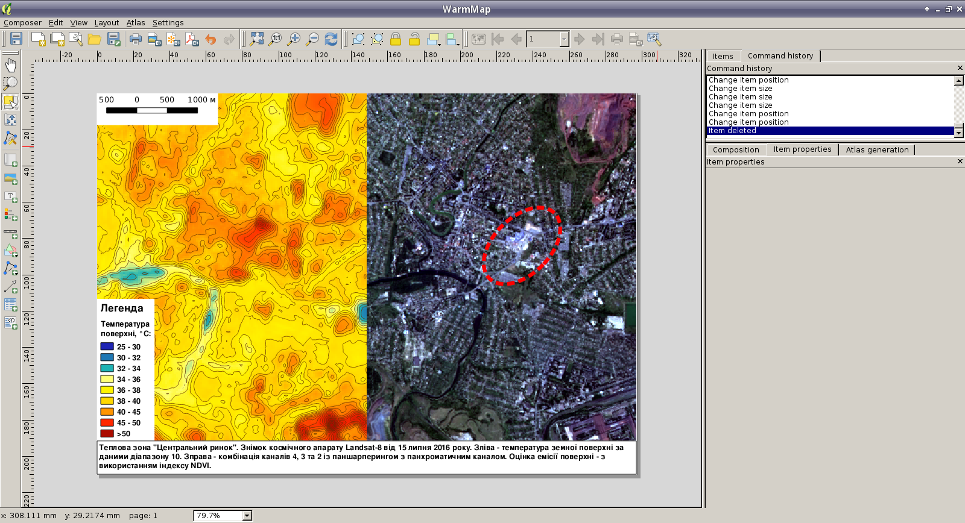Open the zoom level dropdown
Viewport: 965px width, 523px height.
247,516
